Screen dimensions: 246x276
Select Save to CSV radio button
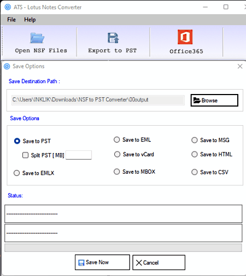tap(195, 172)
